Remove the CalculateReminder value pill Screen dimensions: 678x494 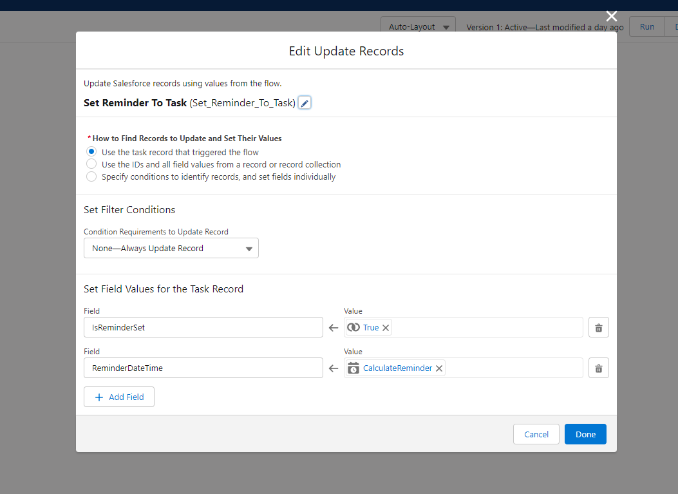tap(439, 368)
